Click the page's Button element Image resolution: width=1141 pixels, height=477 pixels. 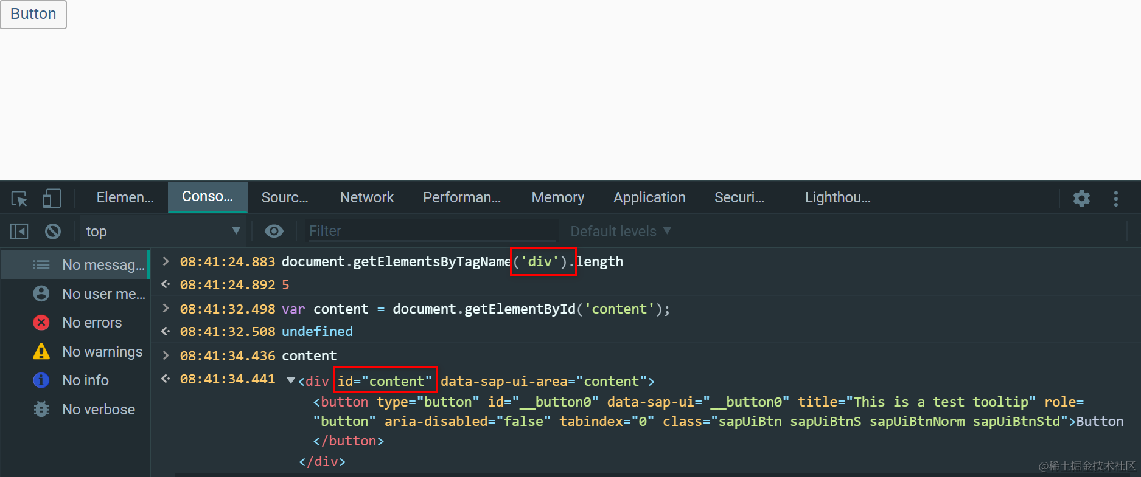tap(33, 14)
